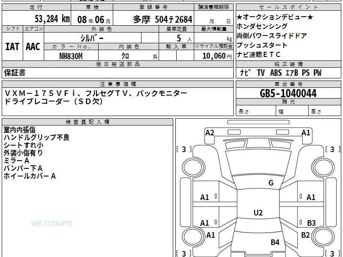The height and width of the screenshot is (257, 343).
Task: Select the PS equipment label
Action: point(306,73)
